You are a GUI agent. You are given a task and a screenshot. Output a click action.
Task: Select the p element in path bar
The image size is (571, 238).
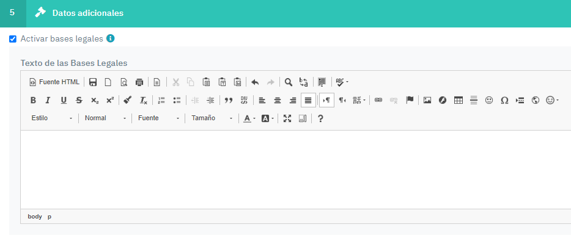coord(50,217)
